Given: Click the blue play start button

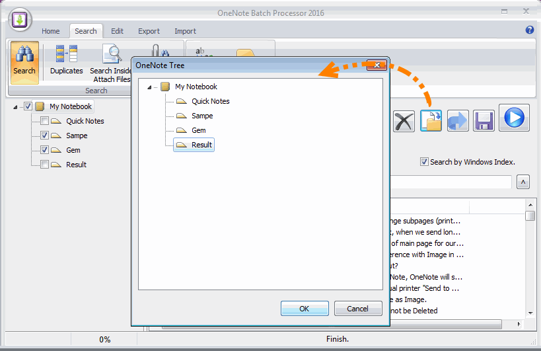Looking at the screenshot, I should tap(514, 118).
